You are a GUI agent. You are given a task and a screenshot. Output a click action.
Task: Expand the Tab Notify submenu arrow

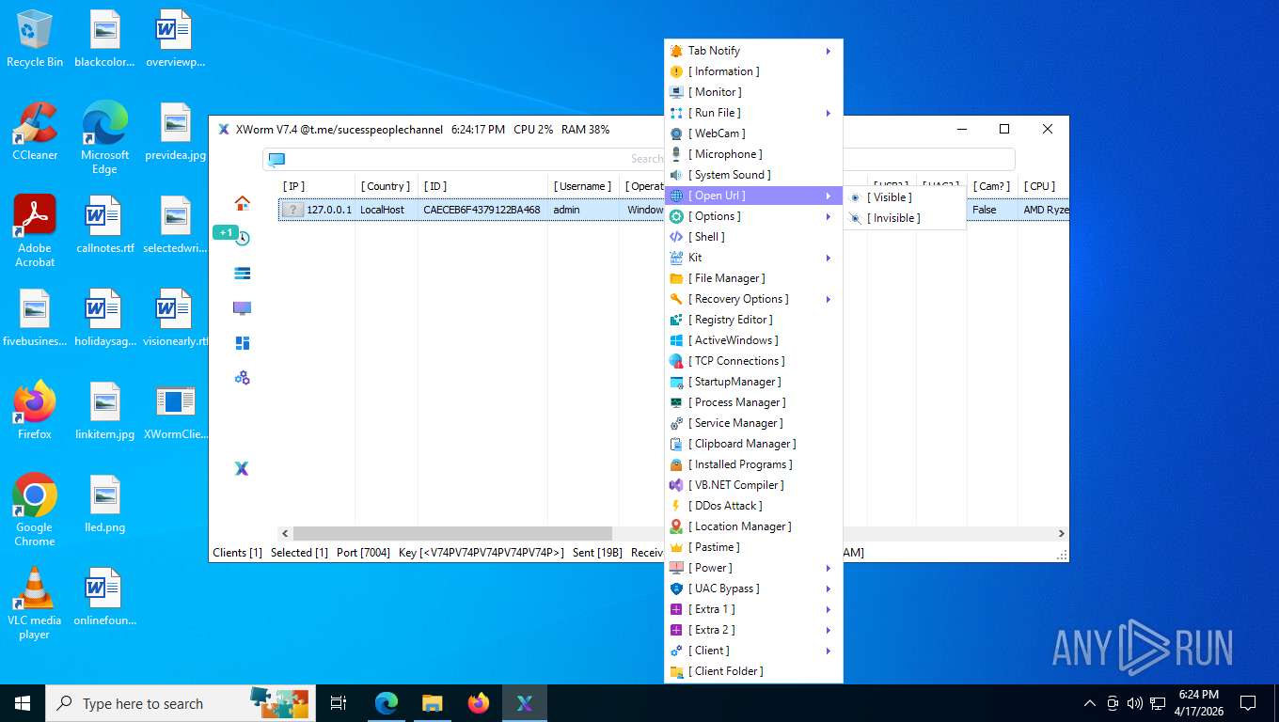tap(829, 51)
